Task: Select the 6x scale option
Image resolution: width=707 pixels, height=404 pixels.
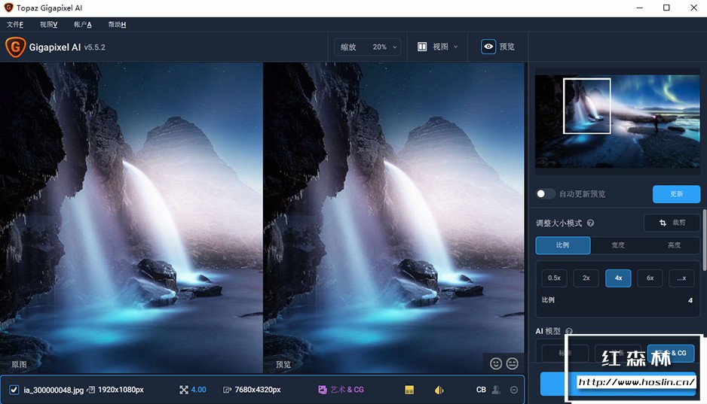Action: pyautogui.click(x=650, y=278)
